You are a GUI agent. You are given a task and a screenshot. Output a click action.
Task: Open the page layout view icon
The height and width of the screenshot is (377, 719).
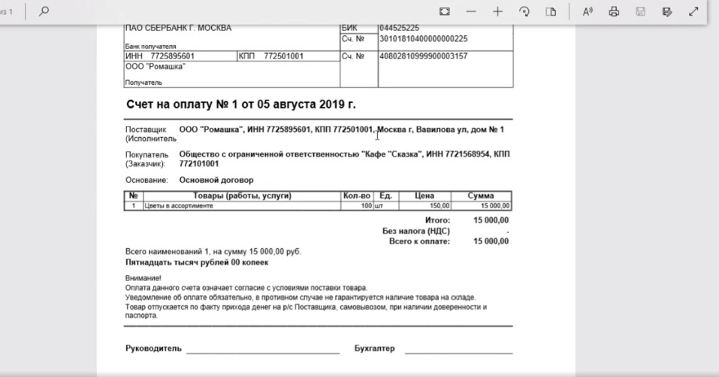point(551,11)
